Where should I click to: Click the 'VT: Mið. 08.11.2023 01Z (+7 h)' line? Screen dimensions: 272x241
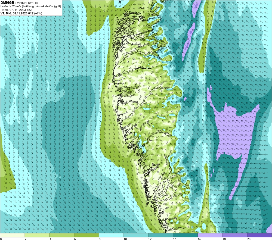(x=21, y=13)
